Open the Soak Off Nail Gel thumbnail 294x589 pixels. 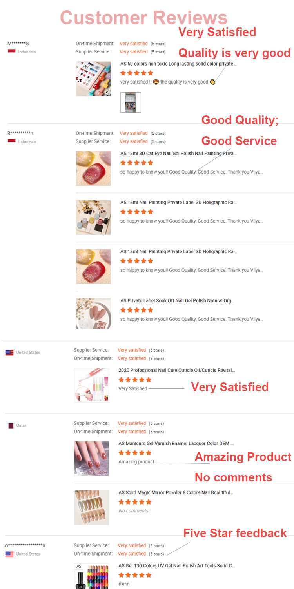[x=93, y=313]
